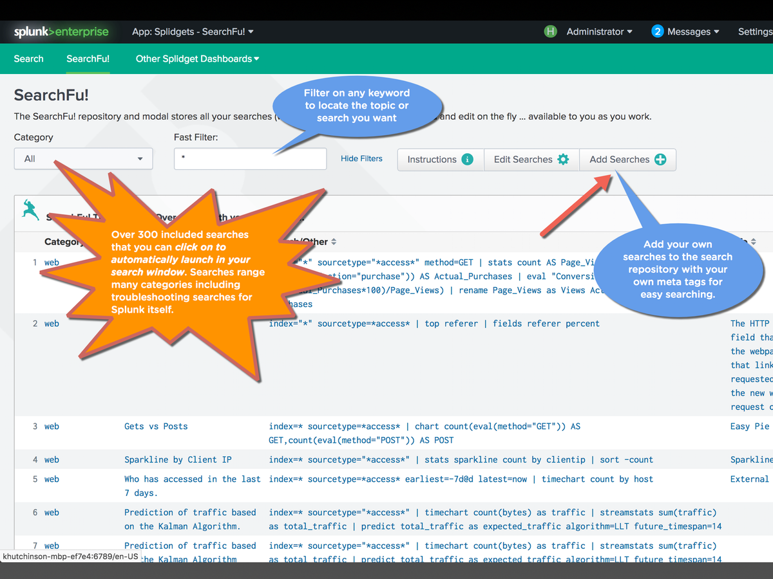
Task: Click the plus icon on Add Searches
Action: (660, 160)
